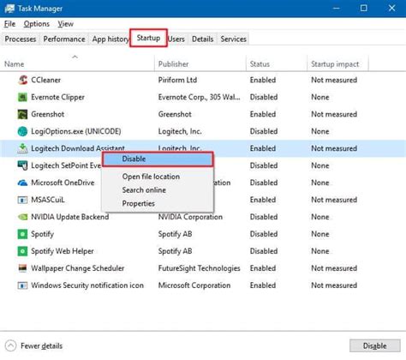The image size is (406, 360).
Task: Click the Task Manager title bar icon
Action: pyautogui.click(x=9, y=9)
